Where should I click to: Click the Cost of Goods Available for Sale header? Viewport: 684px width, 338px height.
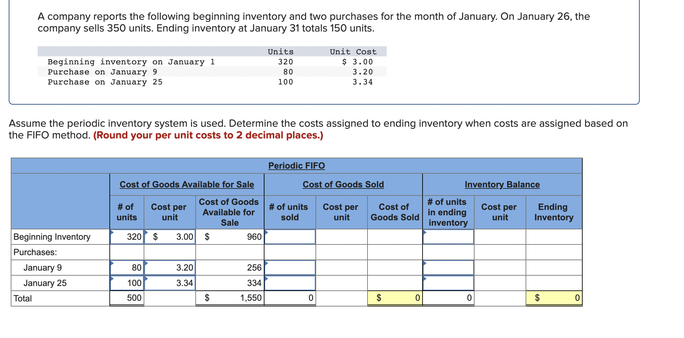[x=187, y=184]
